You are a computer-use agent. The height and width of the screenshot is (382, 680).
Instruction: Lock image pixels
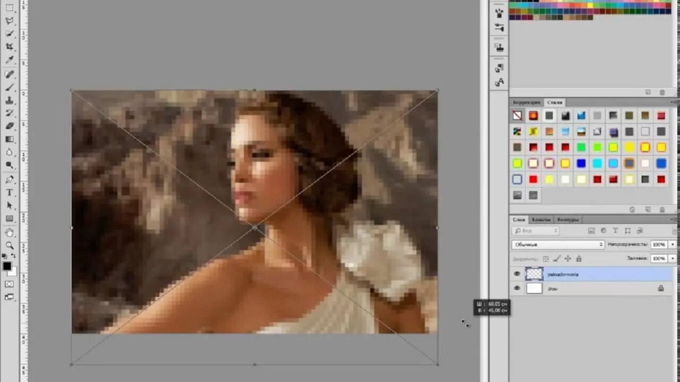click(557, 258)
